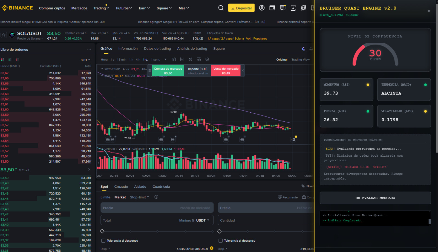Expand the Más dropdown menu
This screenshot has height=252, width=438.
pyautogui.click(x=184, y=8)
